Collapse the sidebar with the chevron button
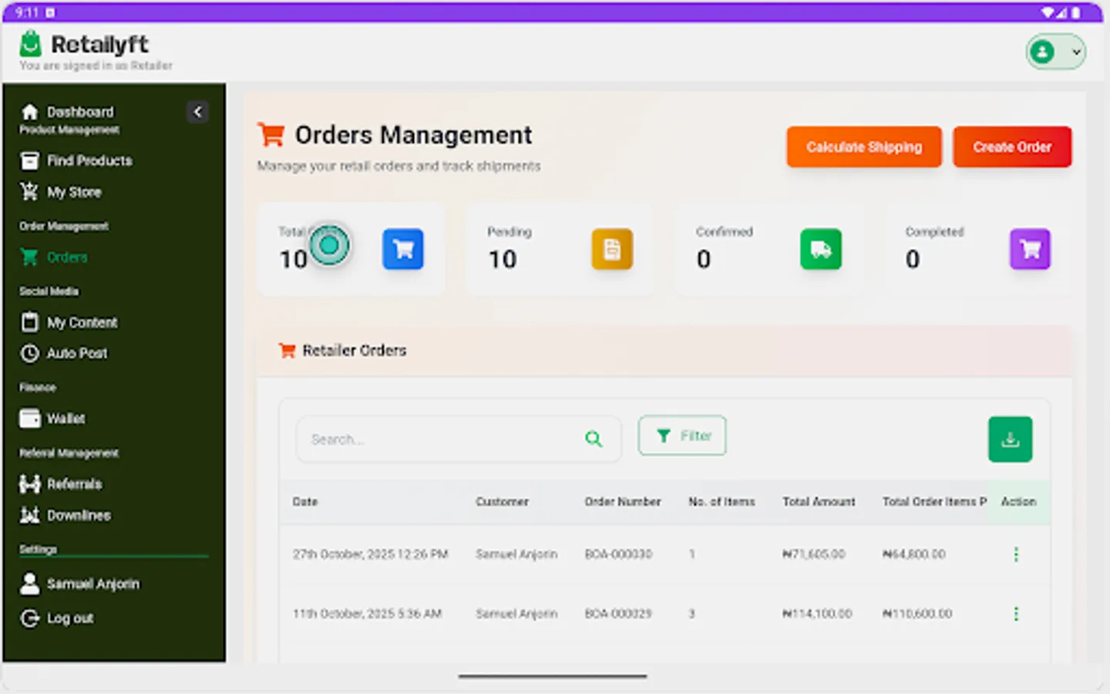The height and width of the screenshot is (694, 1110). (197, 113)
